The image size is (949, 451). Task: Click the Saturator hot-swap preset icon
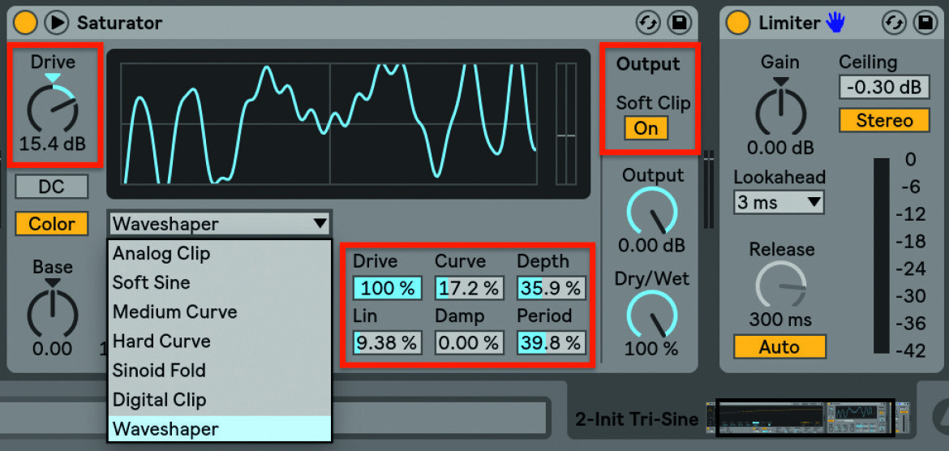(648, 23)
